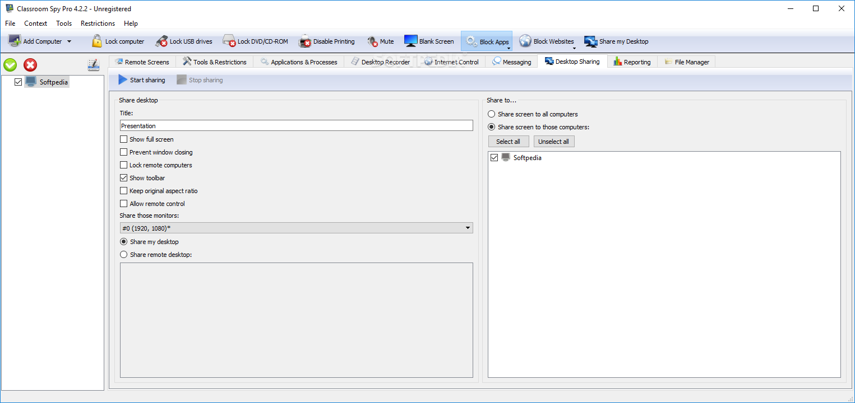The width and height of the screenshot is (855, 403).
Task: Click the Title input field containing Presentation
Action: pos(297,126)
